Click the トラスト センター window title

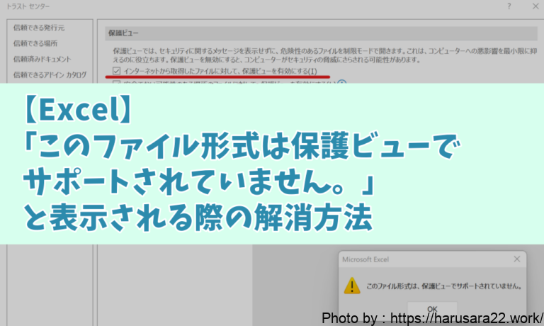click(28, 6)
